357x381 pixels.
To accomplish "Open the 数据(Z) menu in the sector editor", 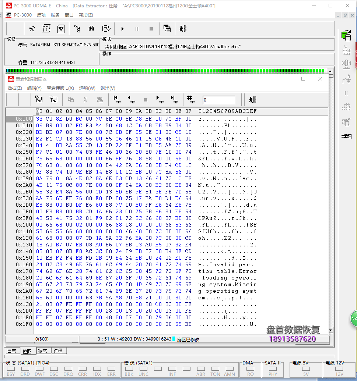I will [x=15, y=88].
